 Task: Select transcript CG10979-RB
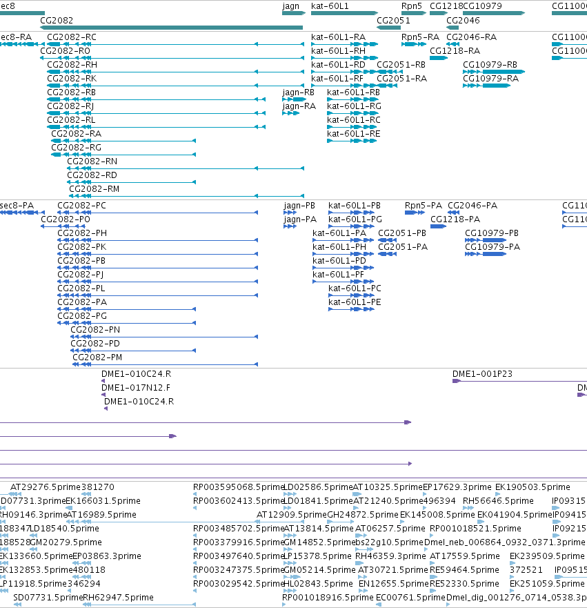pyautogui.click(x=490, y=65)
